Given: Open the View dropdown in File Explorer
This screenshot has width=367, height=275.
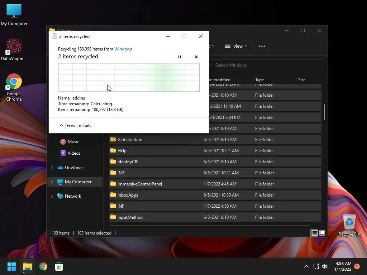Looking at the screenshot, I should [x=236, y=46].
